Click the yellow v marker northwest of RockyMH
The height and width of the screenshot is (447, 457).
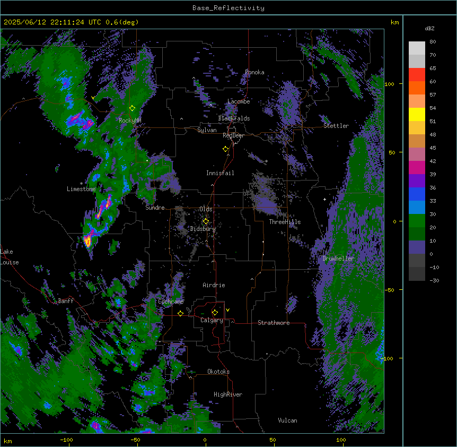(x=93, y=98)
